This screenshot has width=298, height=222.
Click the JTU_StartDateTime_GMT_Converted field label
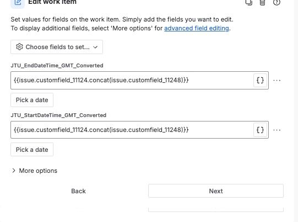click(x=58, y=115)
